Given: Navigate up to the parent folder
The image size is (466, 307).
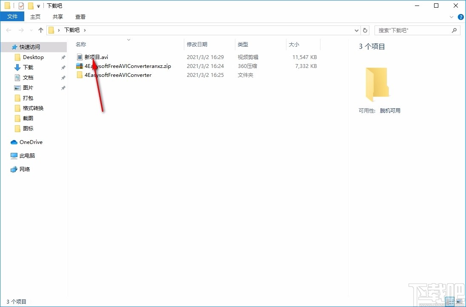Looking at the screenshot, I should [x=40, y=30].
